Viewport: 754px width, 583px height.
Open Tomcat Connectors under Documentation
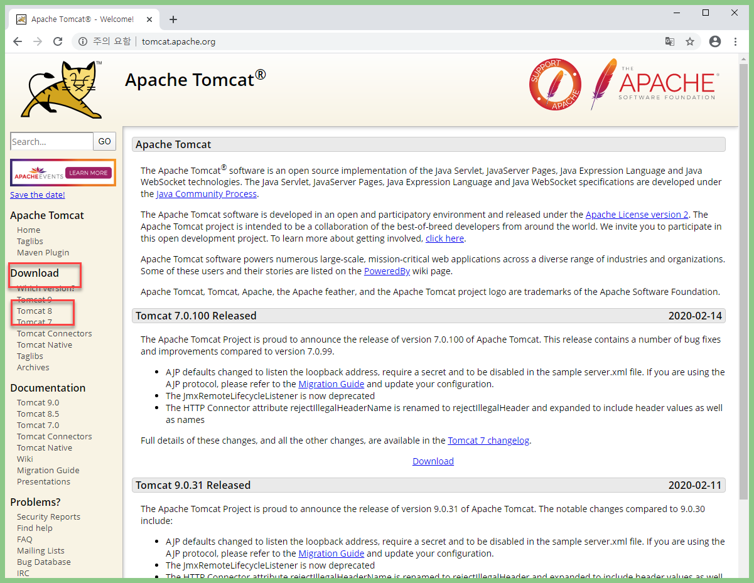click(54, 436)
